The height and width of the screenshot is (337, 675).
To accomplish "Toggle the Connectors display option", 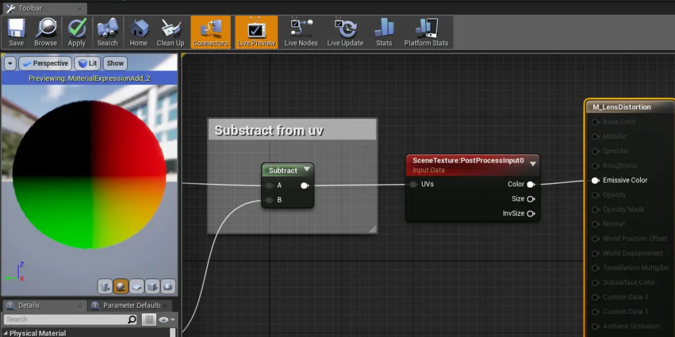I will click(x=210, y=32).
